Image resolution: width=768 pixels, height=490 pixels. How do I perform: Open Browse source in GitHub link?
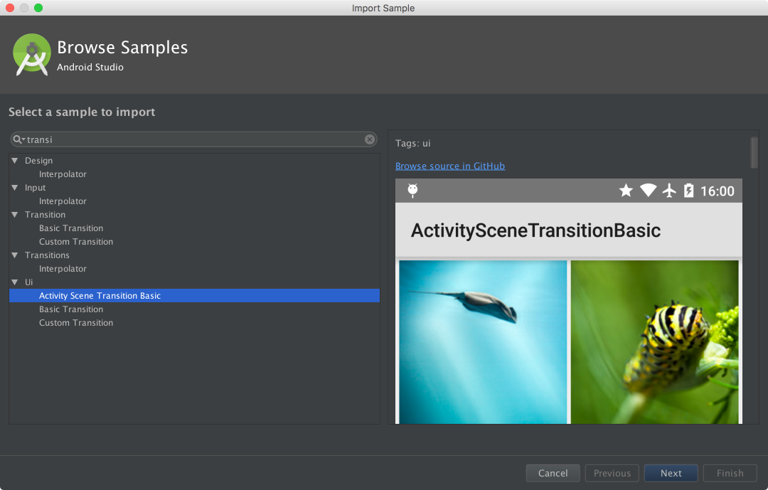click(450, 166)
